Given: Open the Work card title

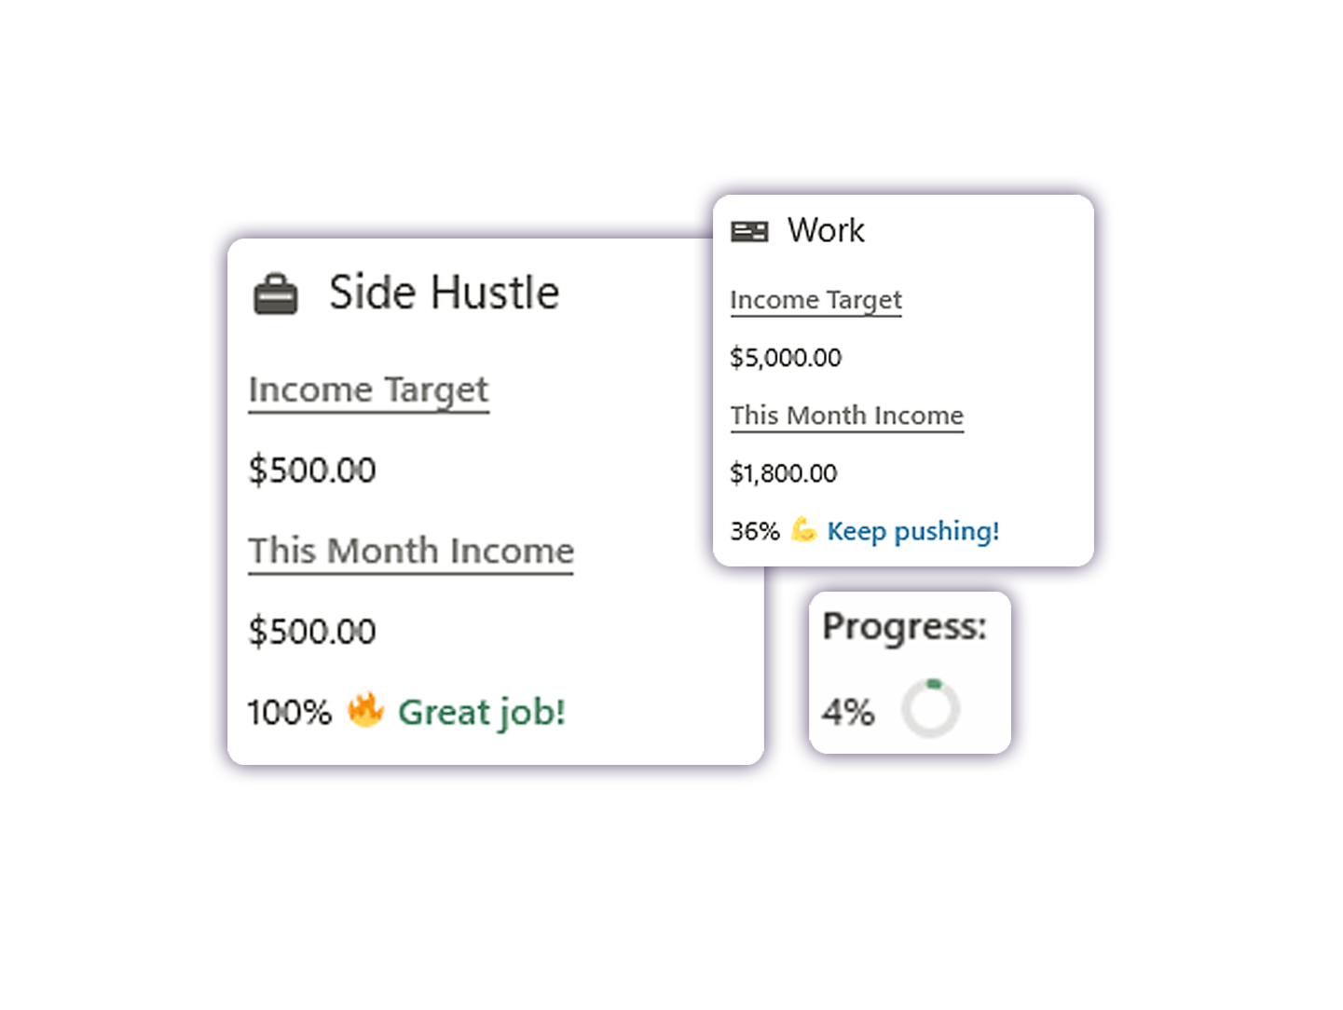Looking at the screenshot, I should click(x=826, y=230).
